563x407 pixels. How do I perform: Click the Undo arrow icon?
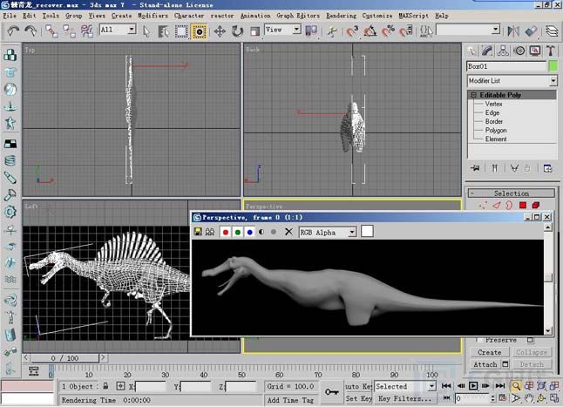coord(13,31)
